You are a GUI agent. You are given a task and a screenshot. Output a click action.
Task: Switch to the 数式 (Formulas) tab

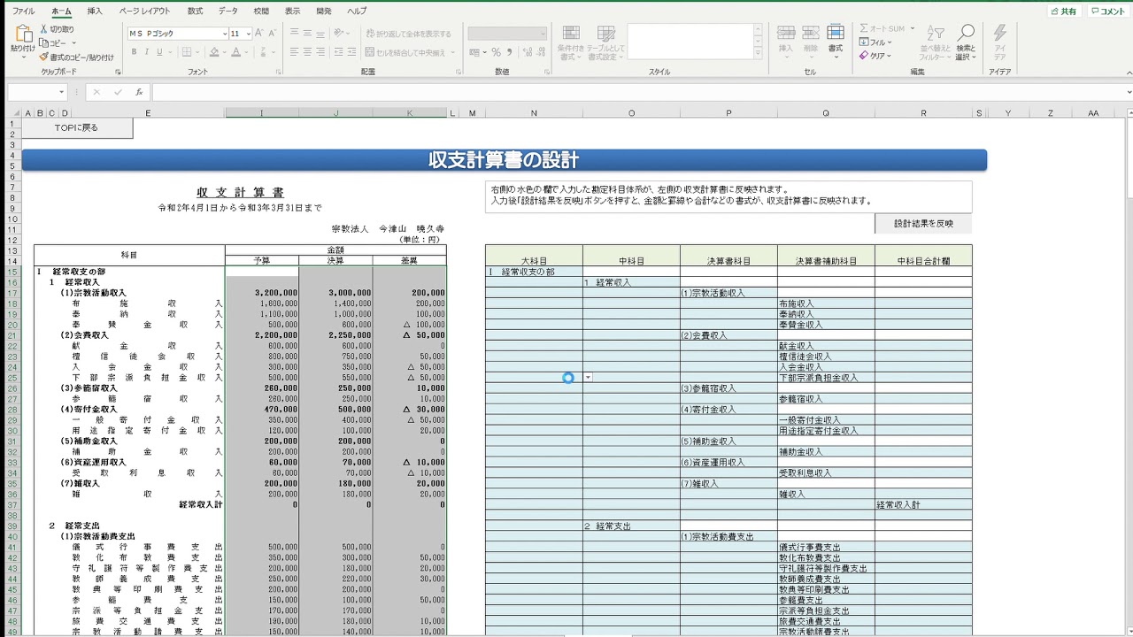click(195, 12)
